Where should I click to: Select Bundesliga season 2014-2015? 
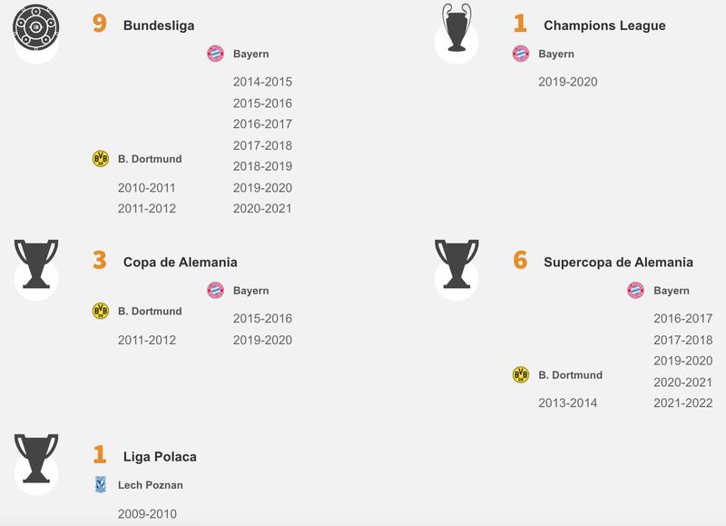click(262, 82)
